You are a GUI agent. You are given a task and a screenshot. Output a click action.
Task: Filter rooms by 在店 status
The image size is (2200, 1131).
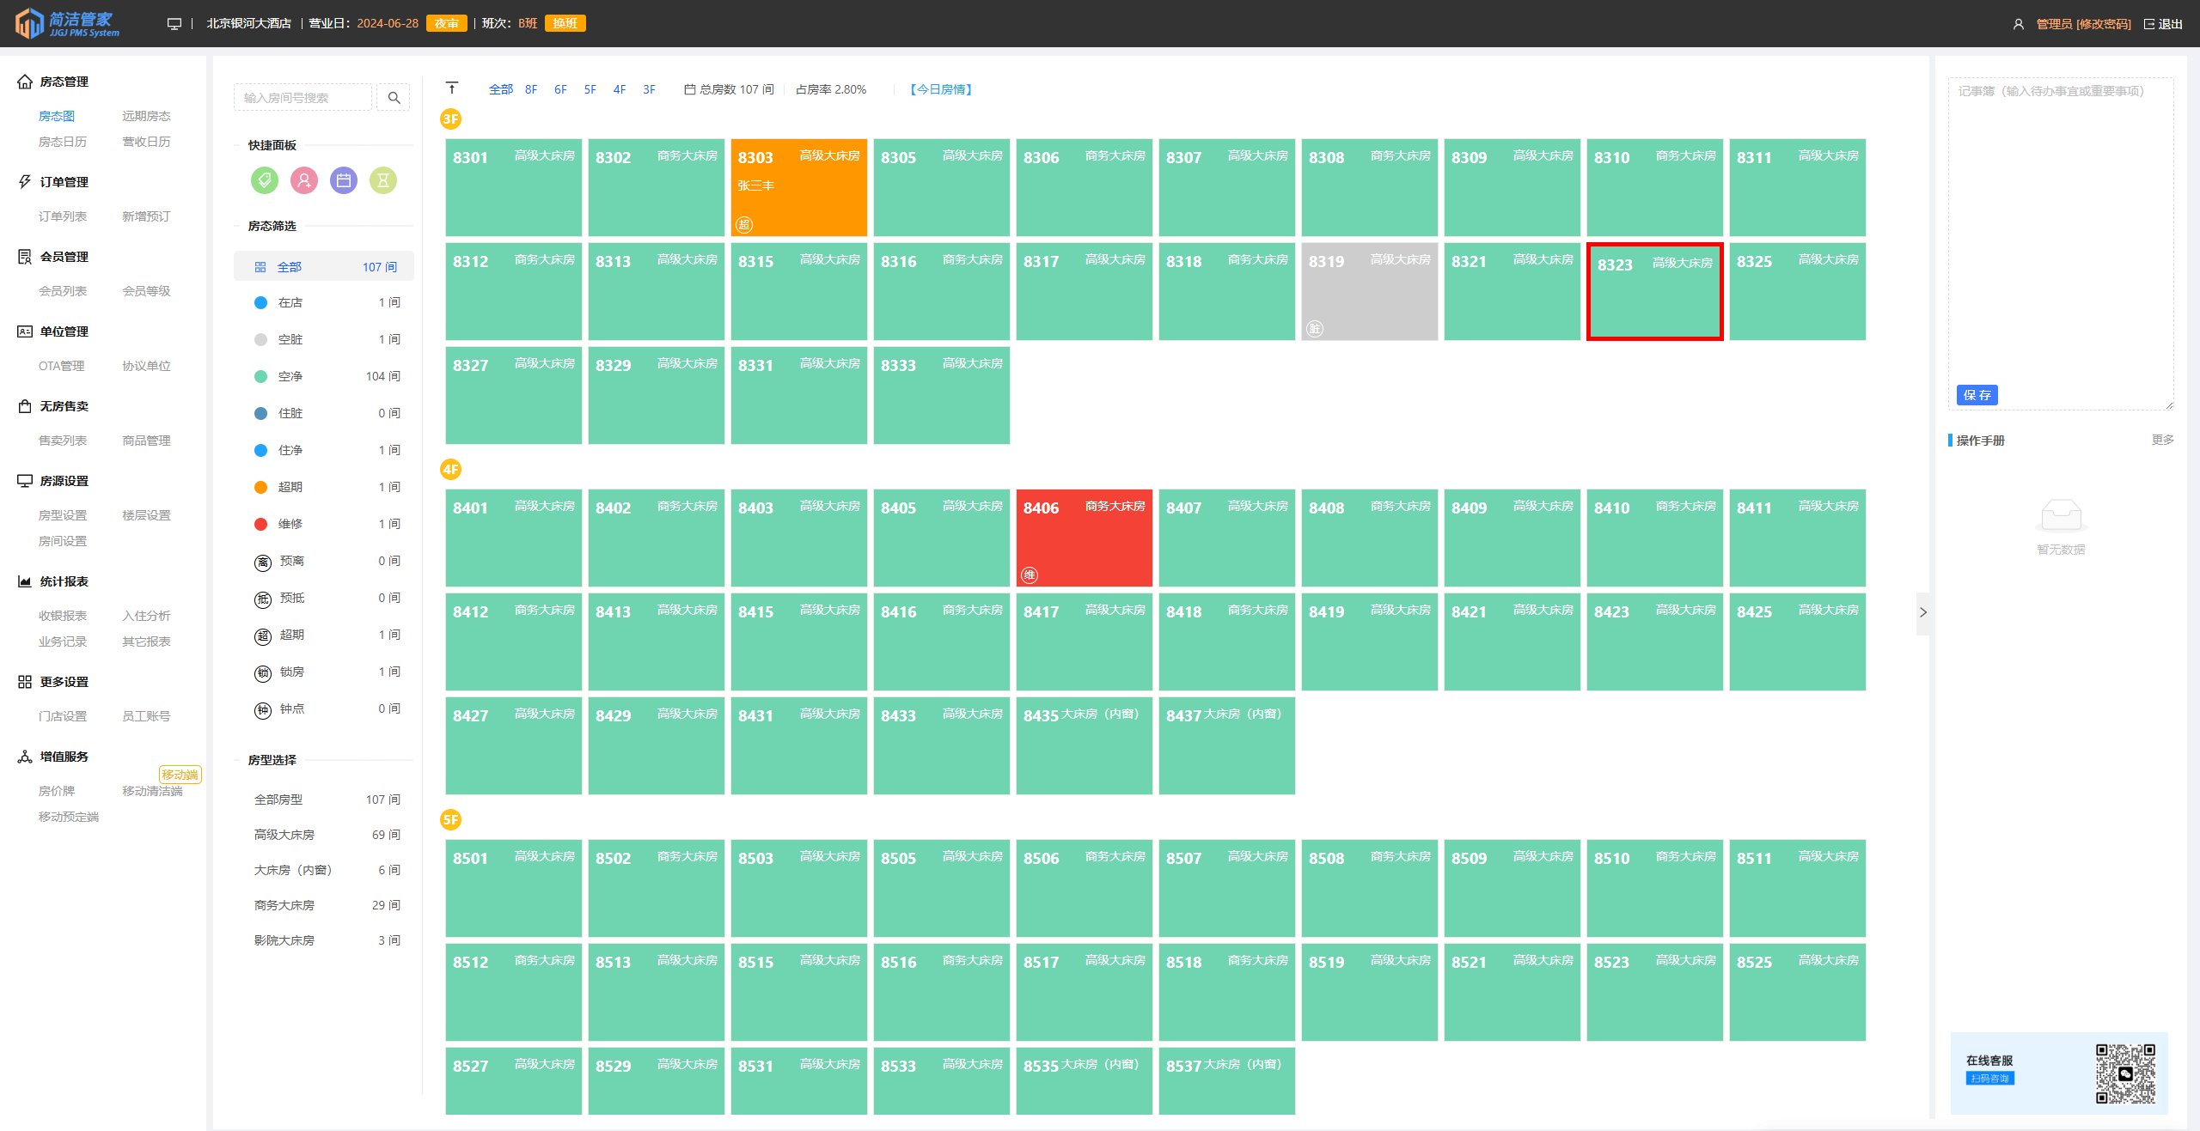tap(290, 302)
